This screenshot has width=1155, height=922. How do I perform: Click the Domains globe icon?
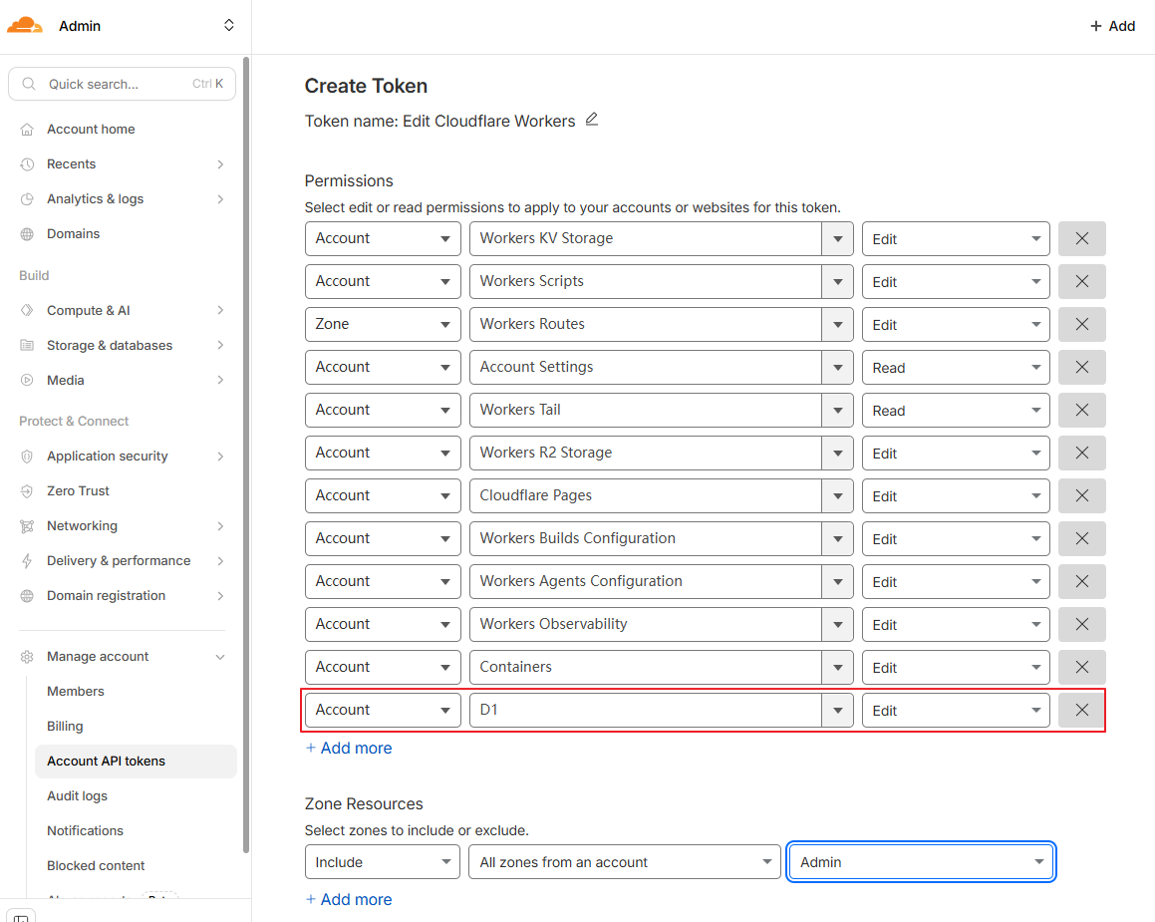click(x=27, y=234)
